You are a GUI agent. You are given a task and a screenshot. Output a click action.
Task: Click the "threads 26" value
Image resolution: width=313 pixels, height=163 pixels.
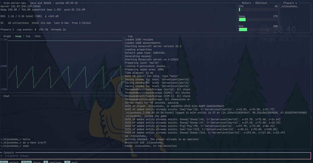click(x=58, y=30)
